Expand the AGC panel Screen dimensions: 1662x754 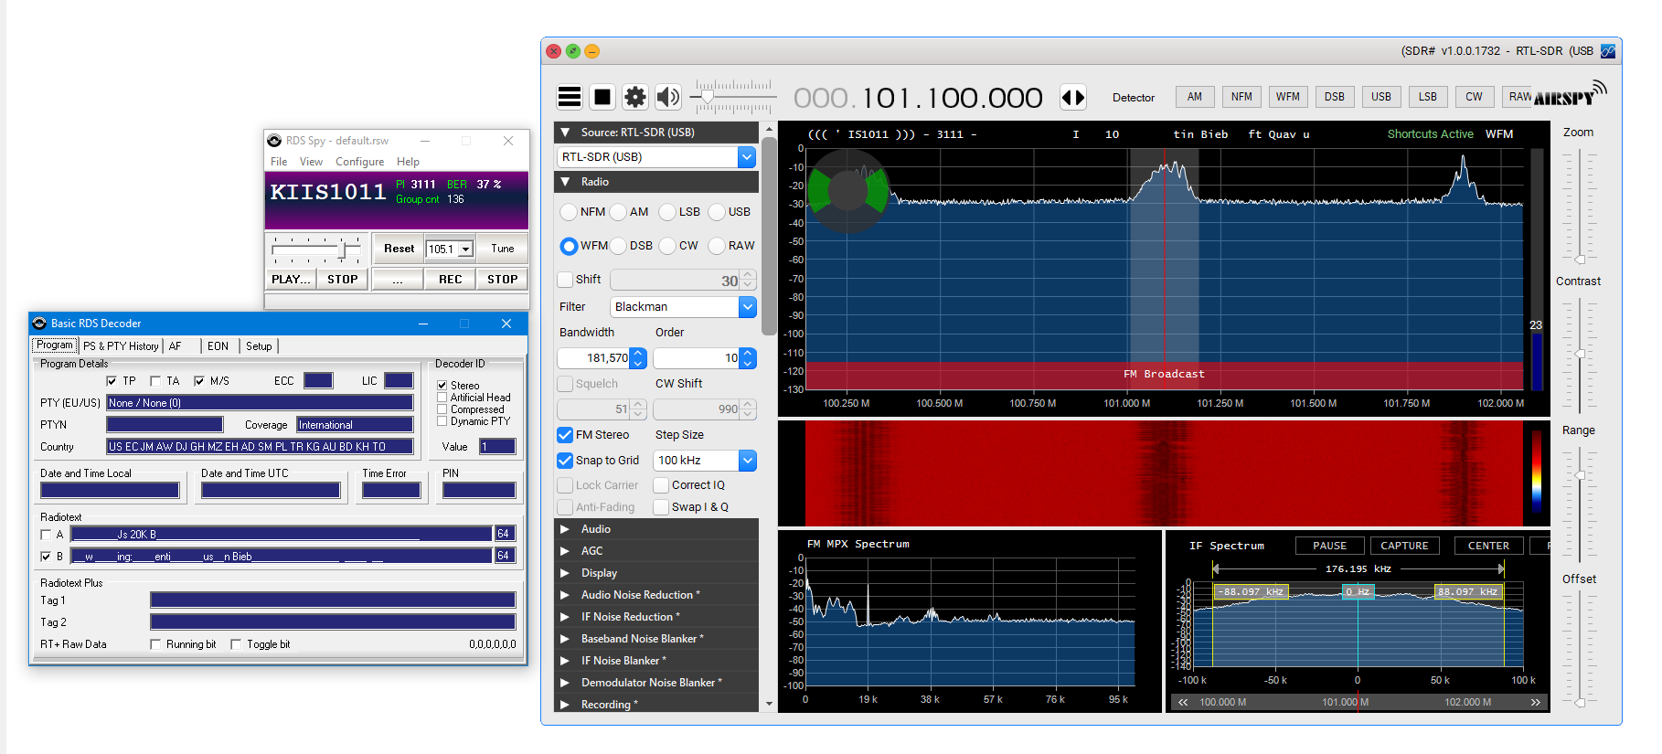564,551
